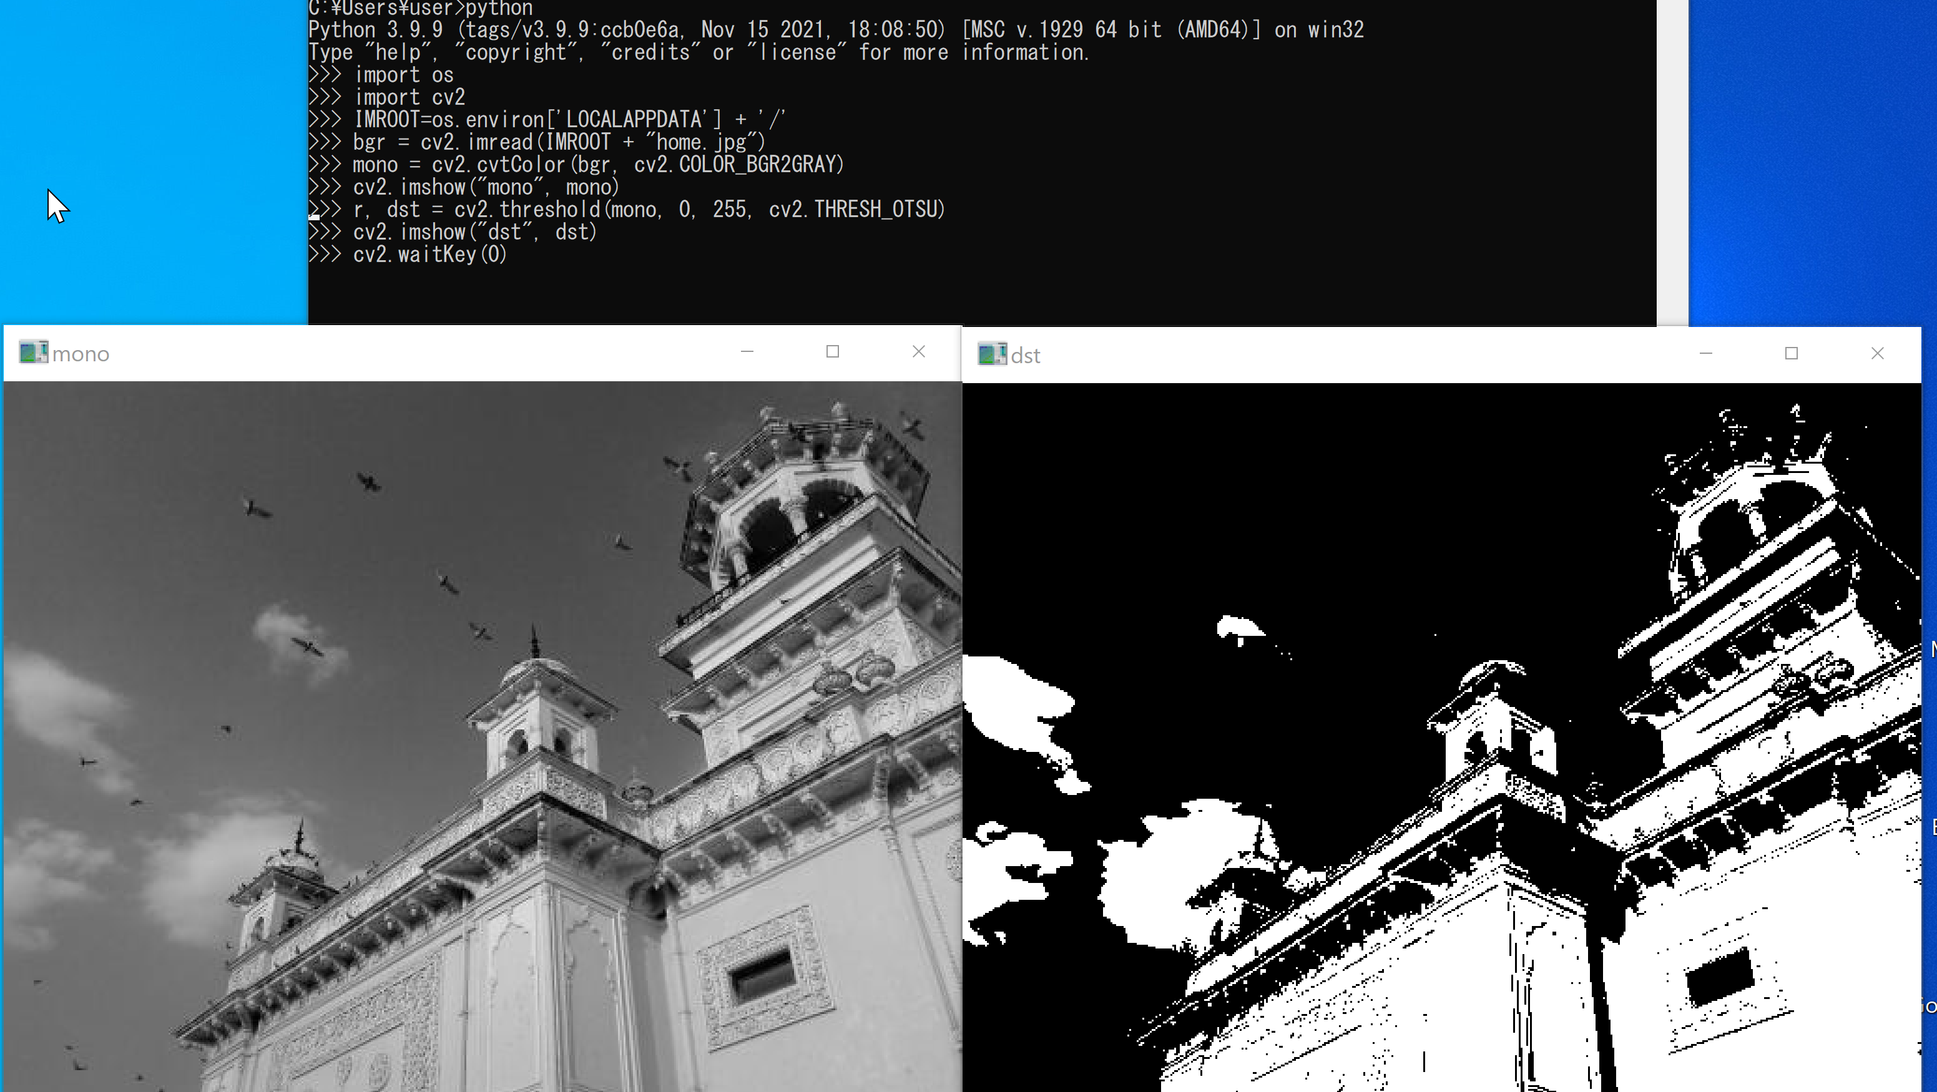Click the Python 3.9.9 version banner line
The height and width of the screenshot is (1092, 1937).
(x=836, y=30)
